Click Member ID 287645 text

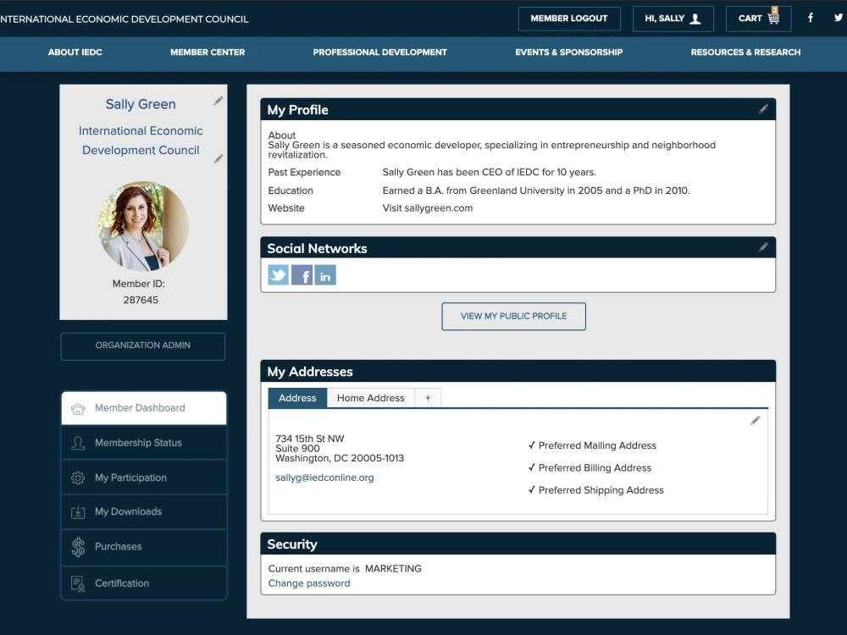(x=141, y=291)
